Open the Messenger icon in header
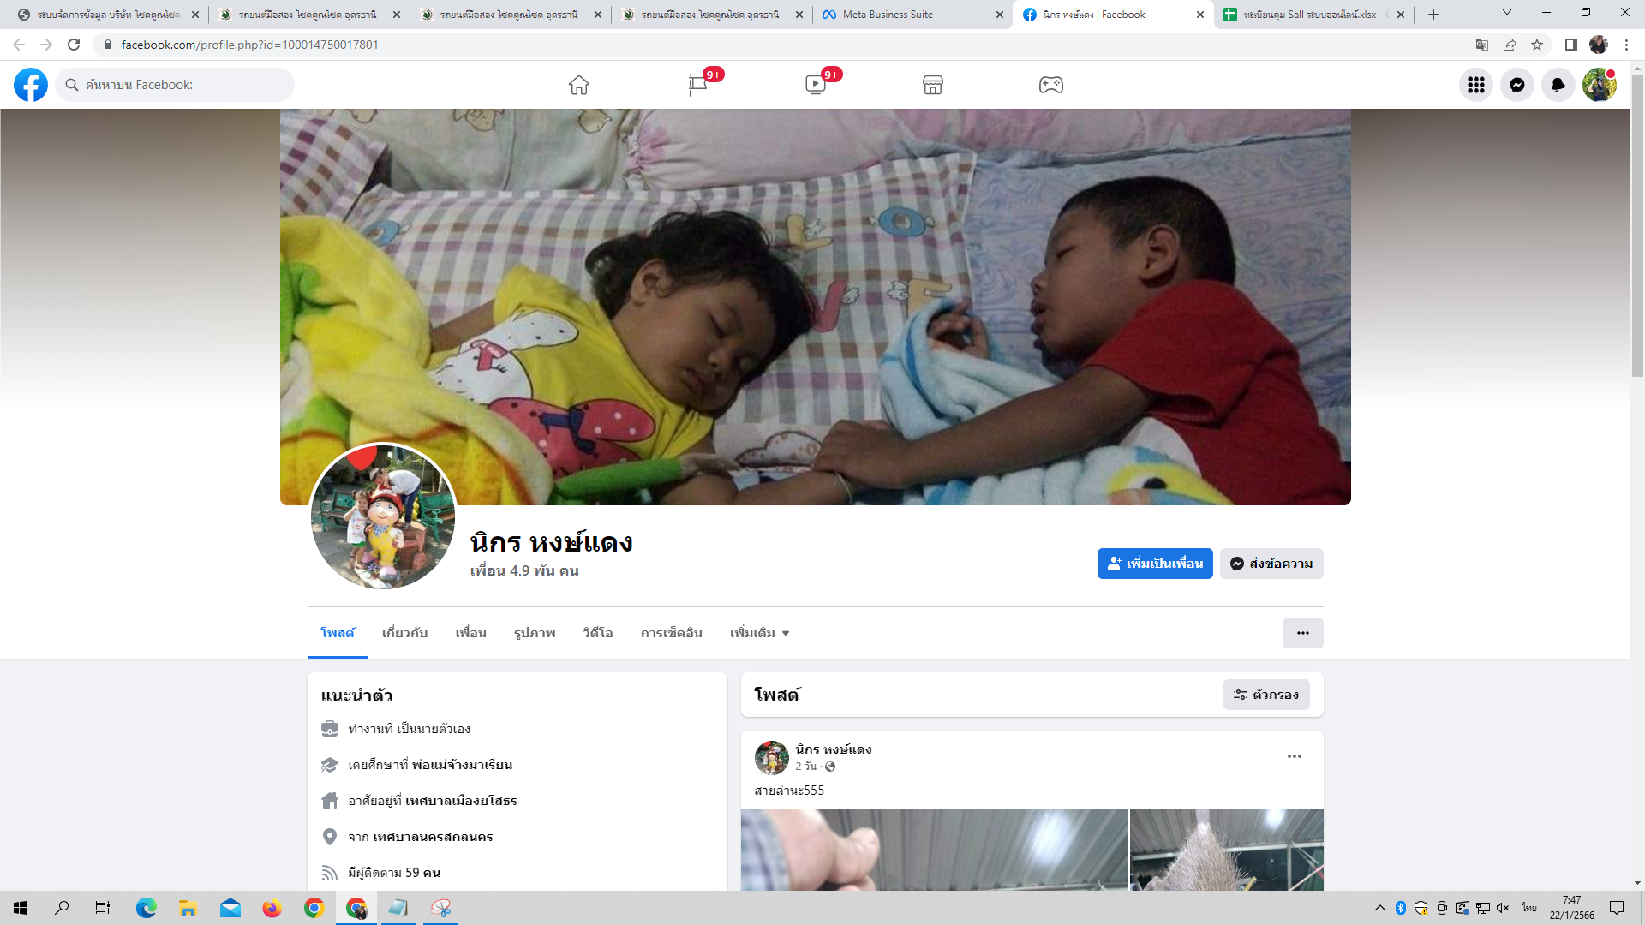The width and height of the screenshot is (1645, 925). pyautogui.click(x=1517, y=85)
